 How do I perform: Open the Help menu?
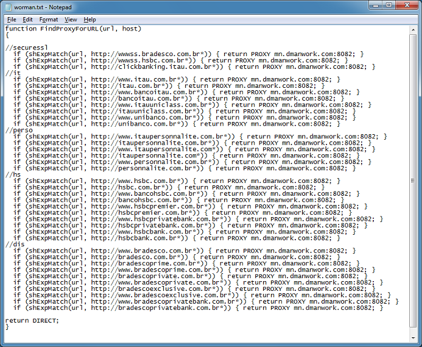point(90,20)
